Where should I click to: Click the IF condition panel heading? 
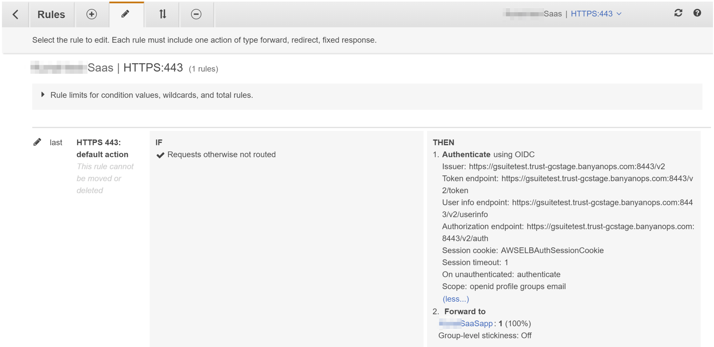[159, 142]
